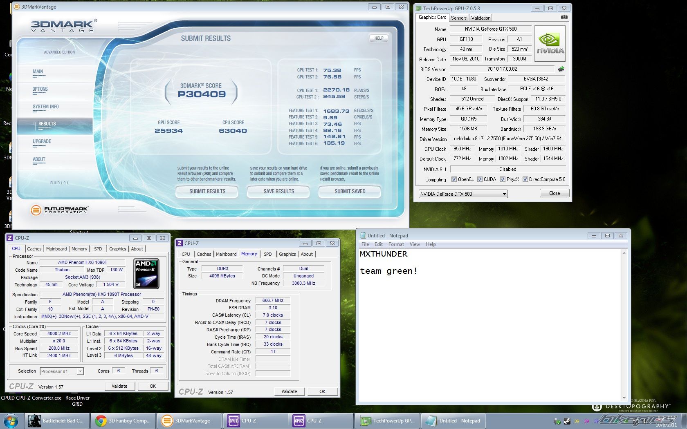Switch to the Sensors tab in GPU-Z
687x429 pixels.
pos(458,18)
